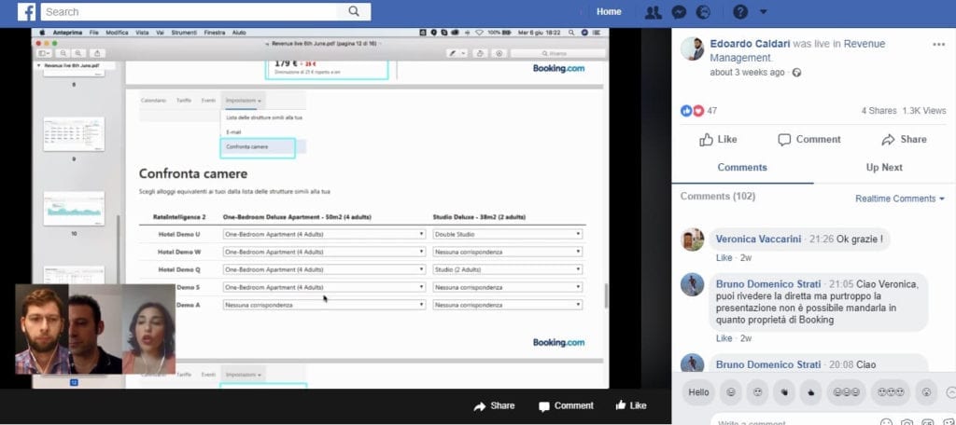The image size is (956, 425).
Task: Select 'Confronta camere' menu entry
Action: click(x=258, y=147)
